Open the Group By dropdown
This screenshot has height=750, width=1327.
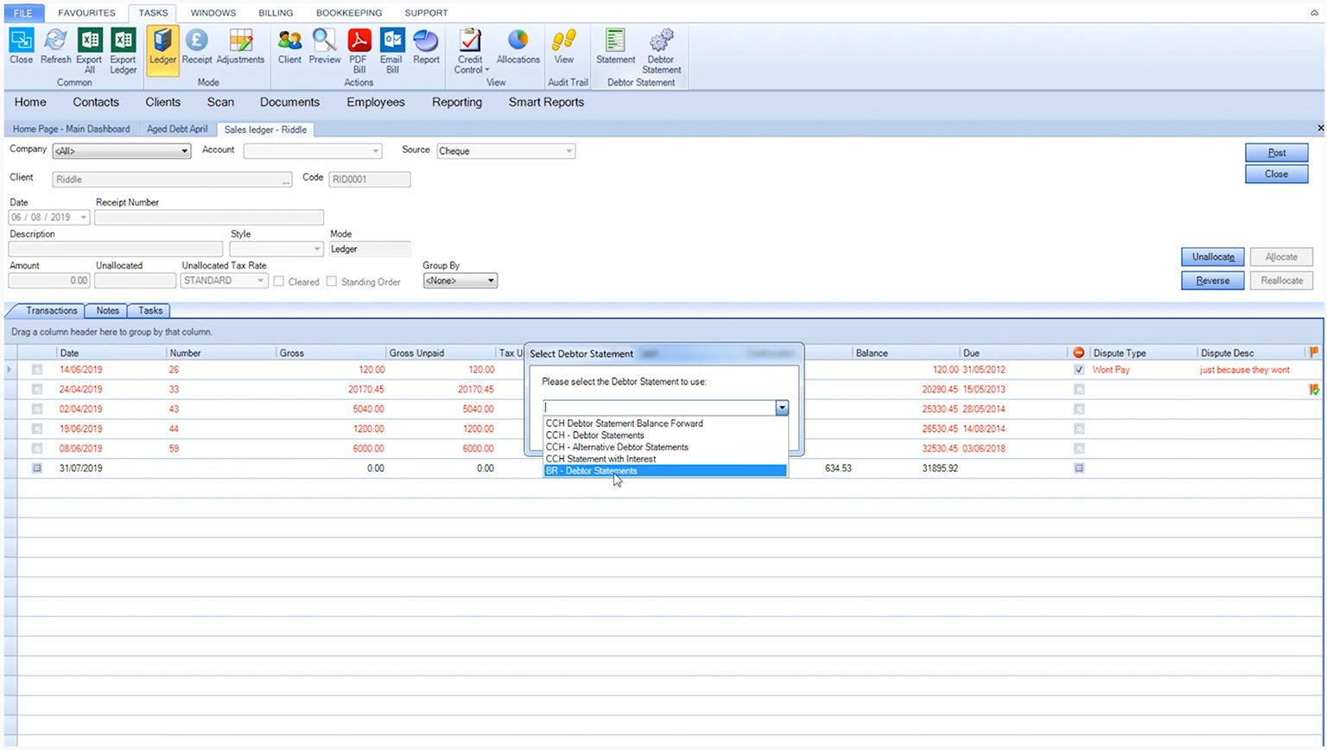coord(490,281)
